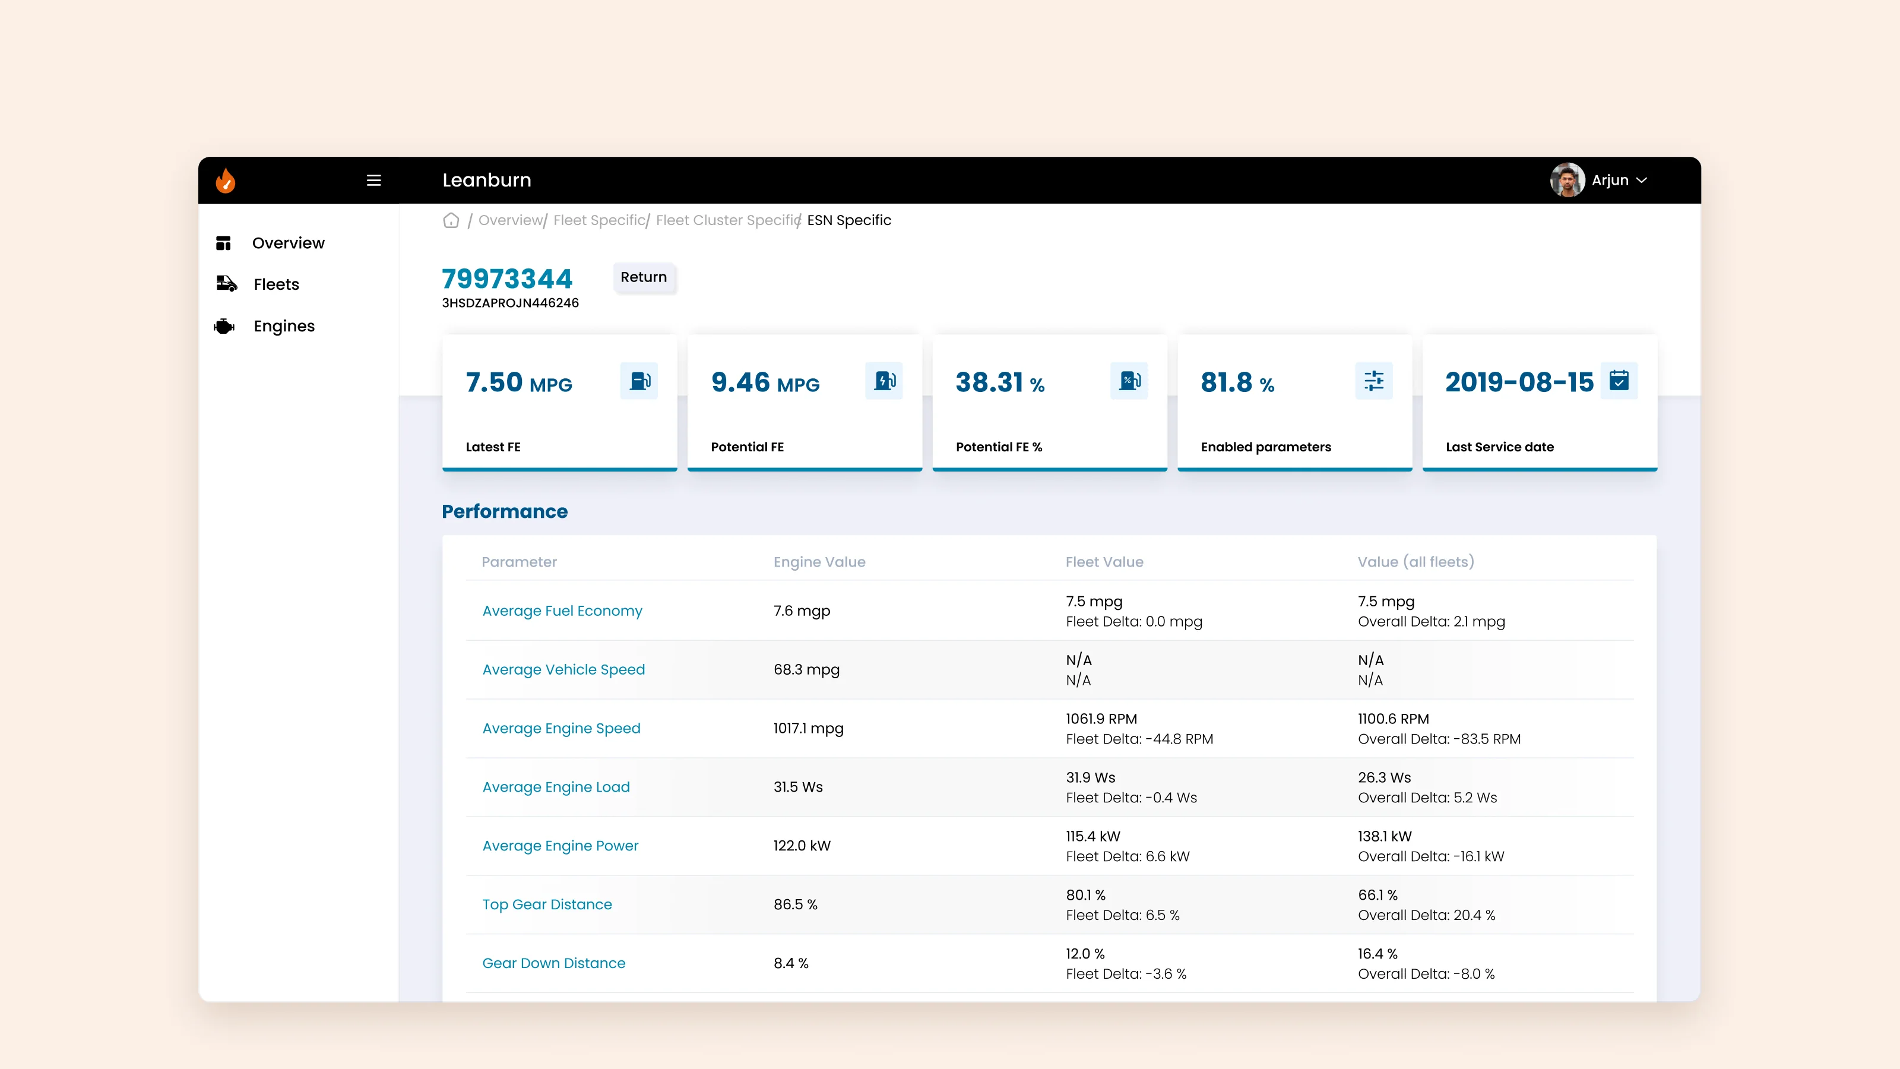Open Gear Down Distance parameter link

point(554,963)
